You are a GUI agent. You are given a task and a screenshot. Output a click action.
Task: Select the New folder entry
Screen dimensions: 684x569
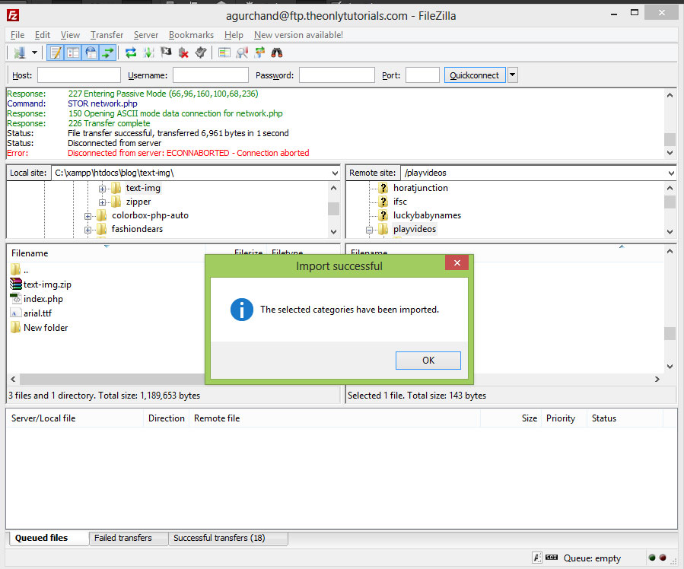(x=46, y=327)
